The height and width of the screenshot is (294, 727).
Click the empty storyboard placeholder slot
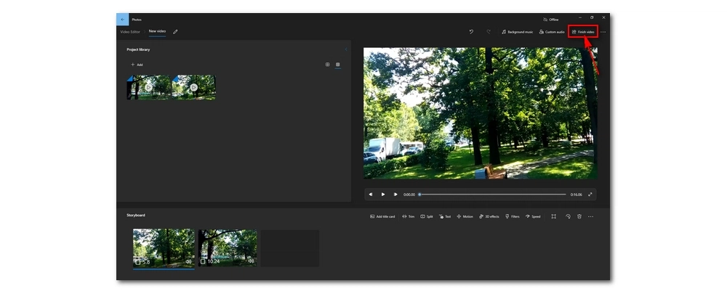coord(290,248)
